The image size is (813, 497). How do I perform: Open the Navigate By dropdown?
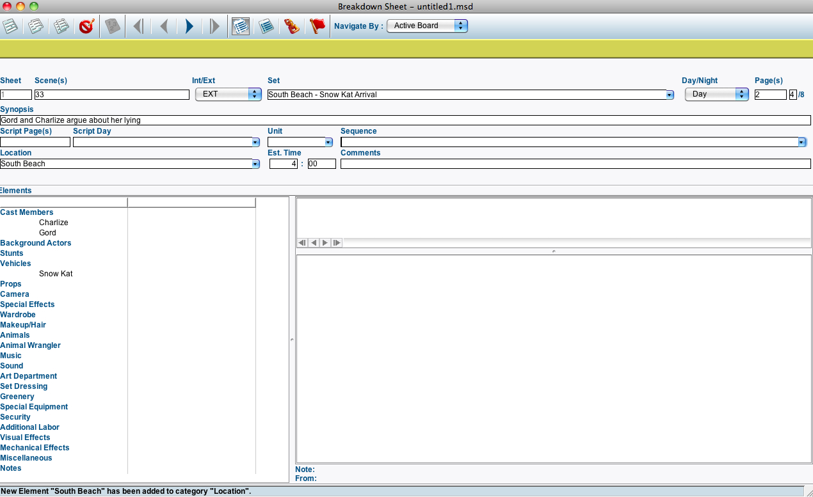[427, 26]
